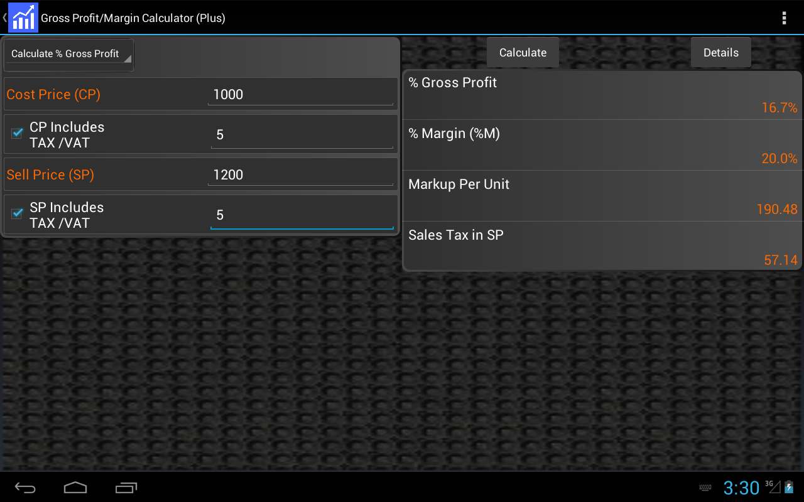Tap the Sell Price input showing 1200
Image resolution: width=804 pixels, height=502 pixels.
click(x=300, y=174)
